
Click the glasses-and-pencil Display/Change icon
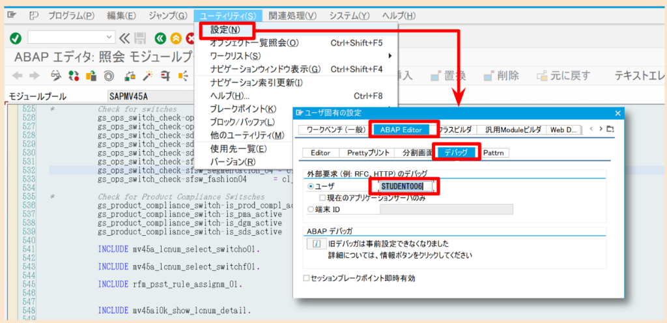[56, 76]
